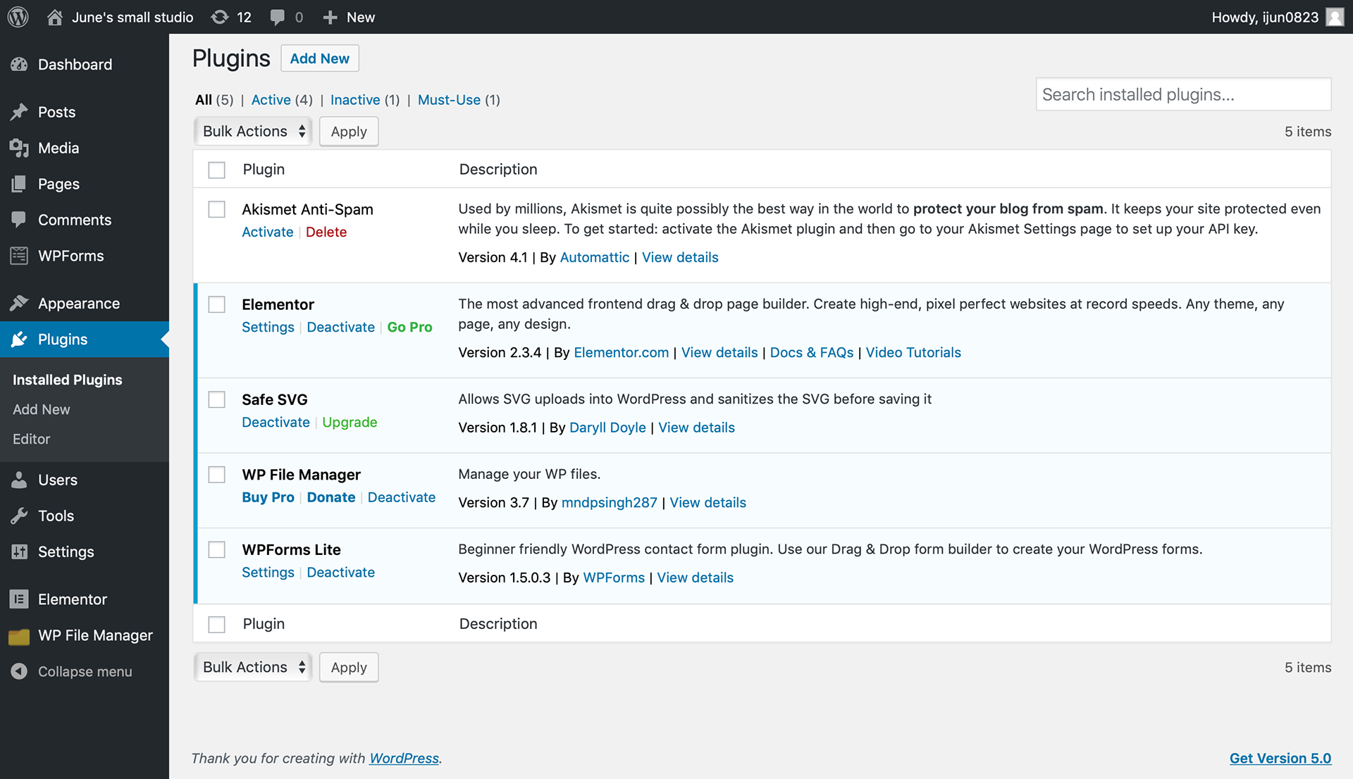Screen dimensions: 1353x779
Task: Click the Collapse menu arrow icon
Action: tap(19, 672)
